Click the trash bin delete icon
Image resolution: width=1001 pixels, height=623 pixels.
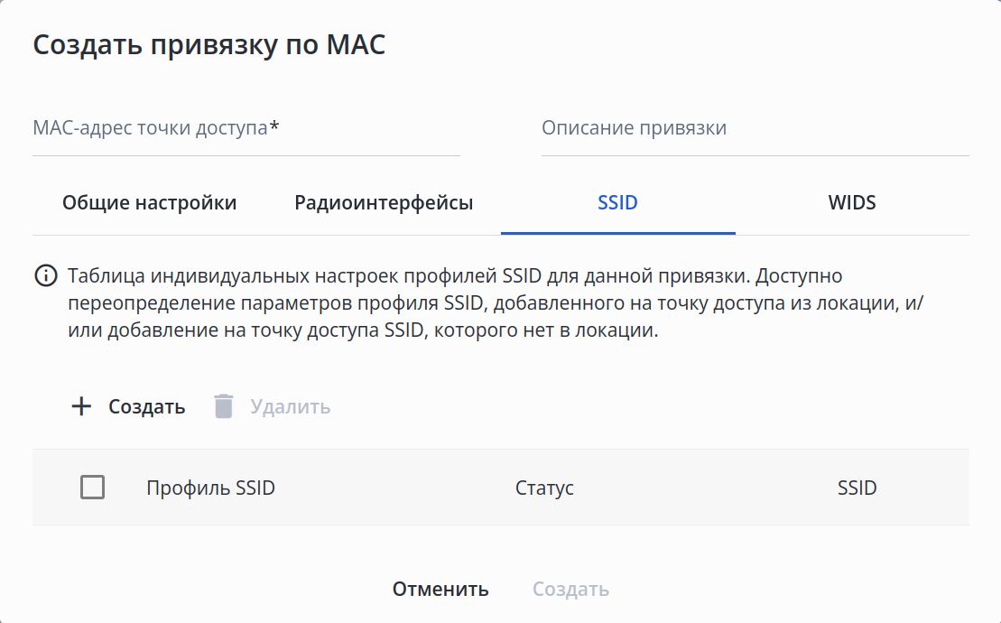tap(223, 406)
